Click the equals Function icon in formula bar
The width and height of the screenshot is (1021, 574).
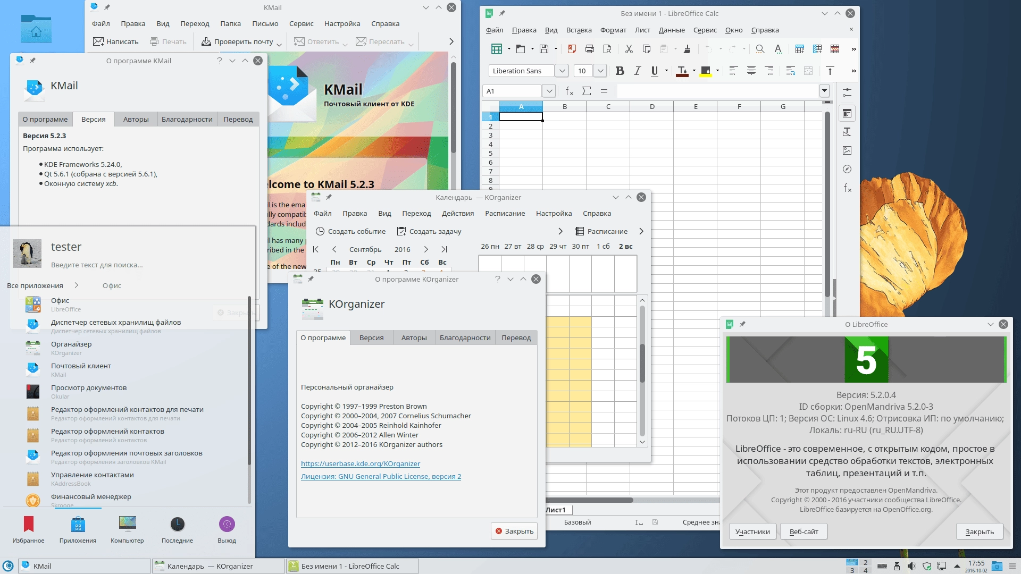[x=604, y=91]
